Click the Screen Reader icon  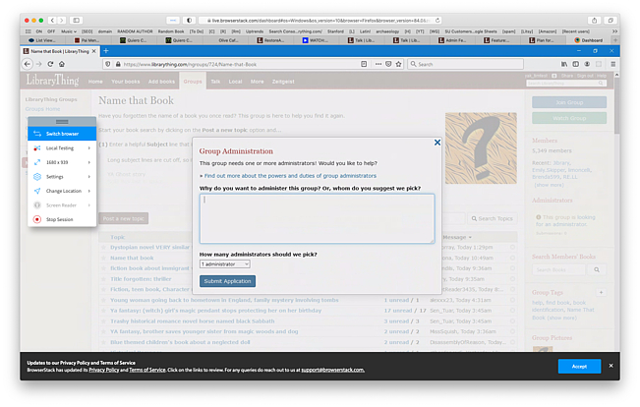click(37, 204)
